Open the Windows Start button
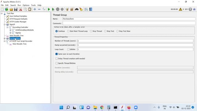 coord(61,108)
